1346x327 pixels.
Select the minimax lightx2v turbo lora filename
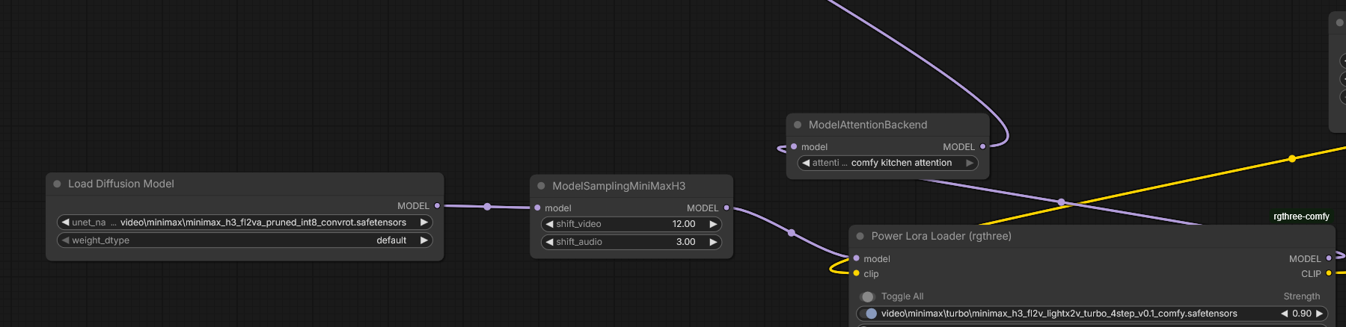click(1059, 314)
